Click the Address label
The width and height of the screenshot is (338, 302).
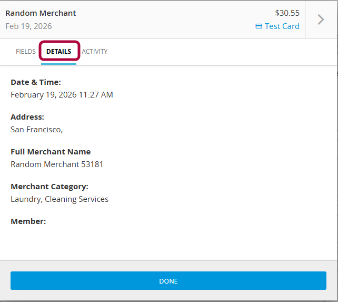coord(27,117)
